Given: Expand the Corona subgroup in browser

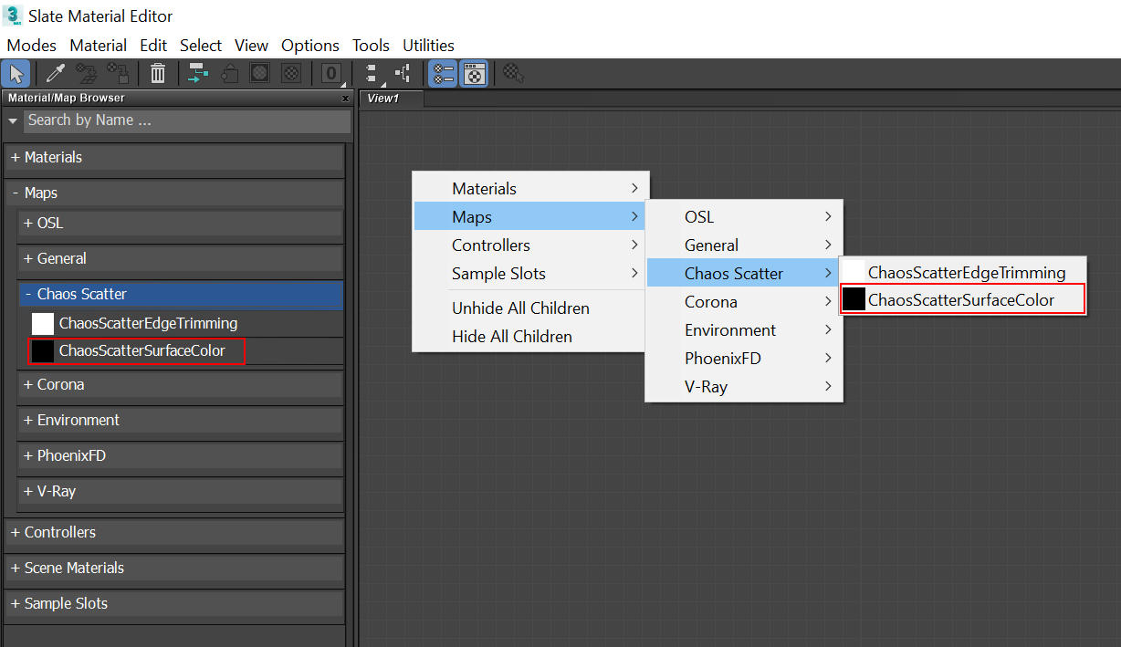Looking at the screenshot, I should point(180,384).
